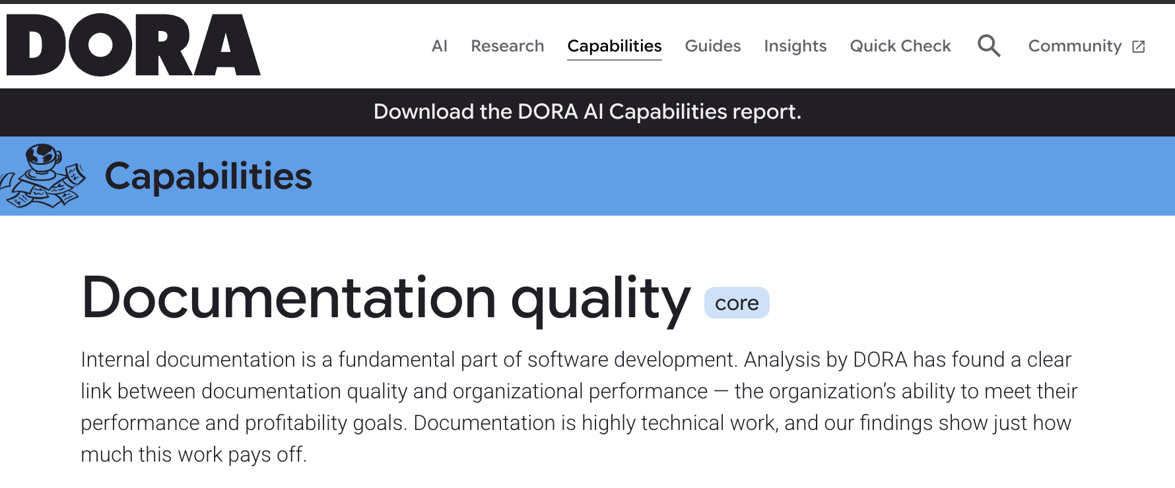1175x488 pixels.
Task: Visit the Community link
Action: (1075, 46)
